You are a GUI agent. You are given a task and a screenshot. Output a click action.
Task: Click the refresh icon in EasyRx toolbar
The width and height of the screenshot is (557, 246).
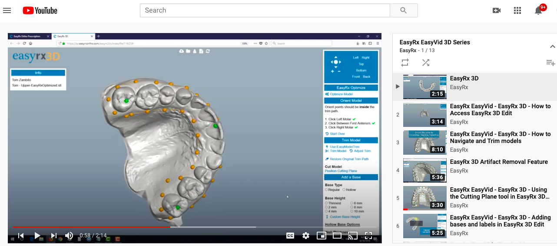(x=208, y=51)
